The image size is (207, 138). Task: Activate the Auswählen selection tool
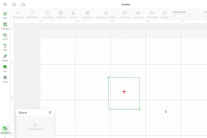5,130
